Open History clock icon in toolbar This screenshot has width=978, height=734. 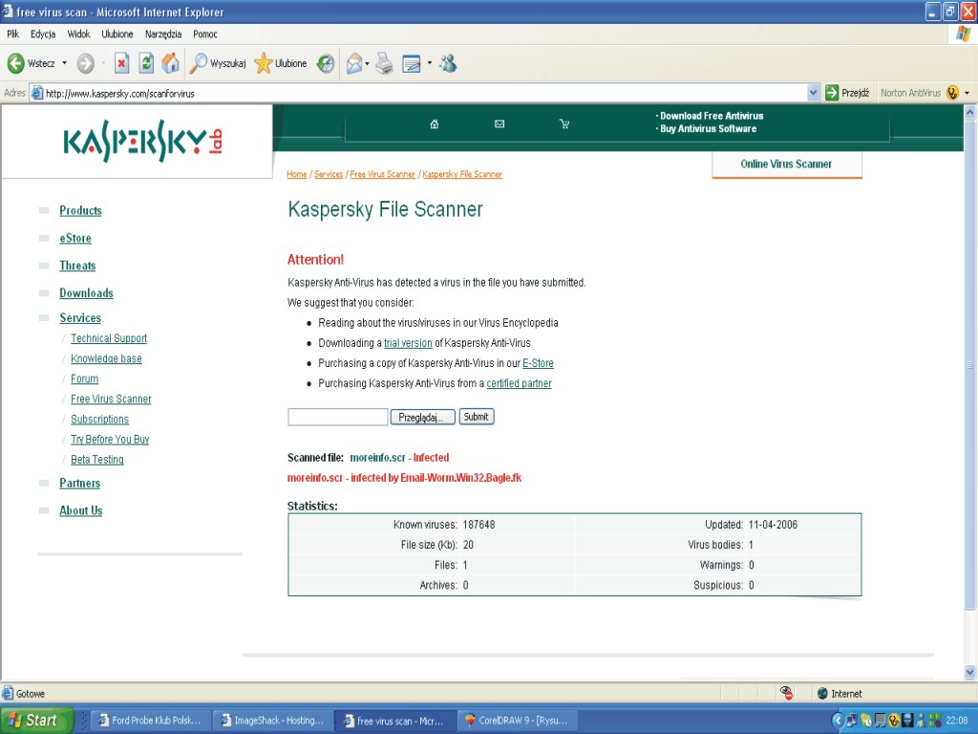(x=325, y=63)
